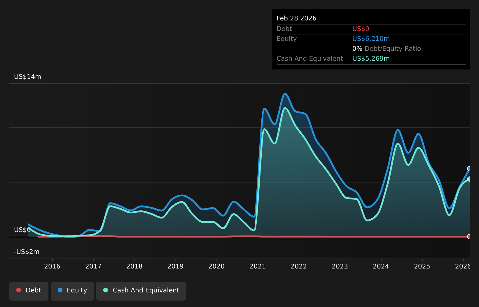
Task: Click the Feb 28 2026 tooltip date
Action: click(x=296, y=18)
